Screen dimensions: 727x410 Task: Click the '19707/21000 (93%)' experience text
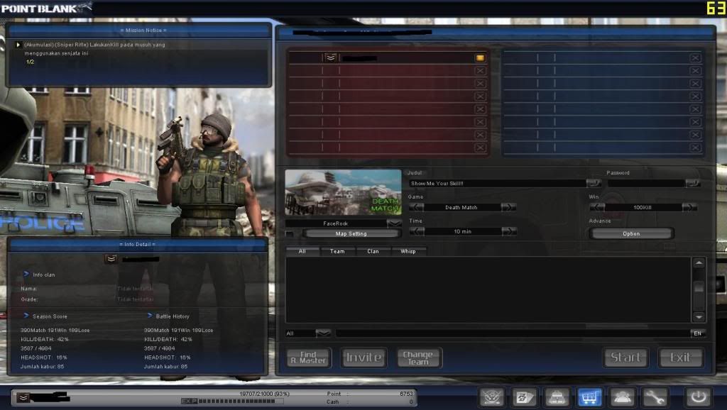(x=264, y=394)
